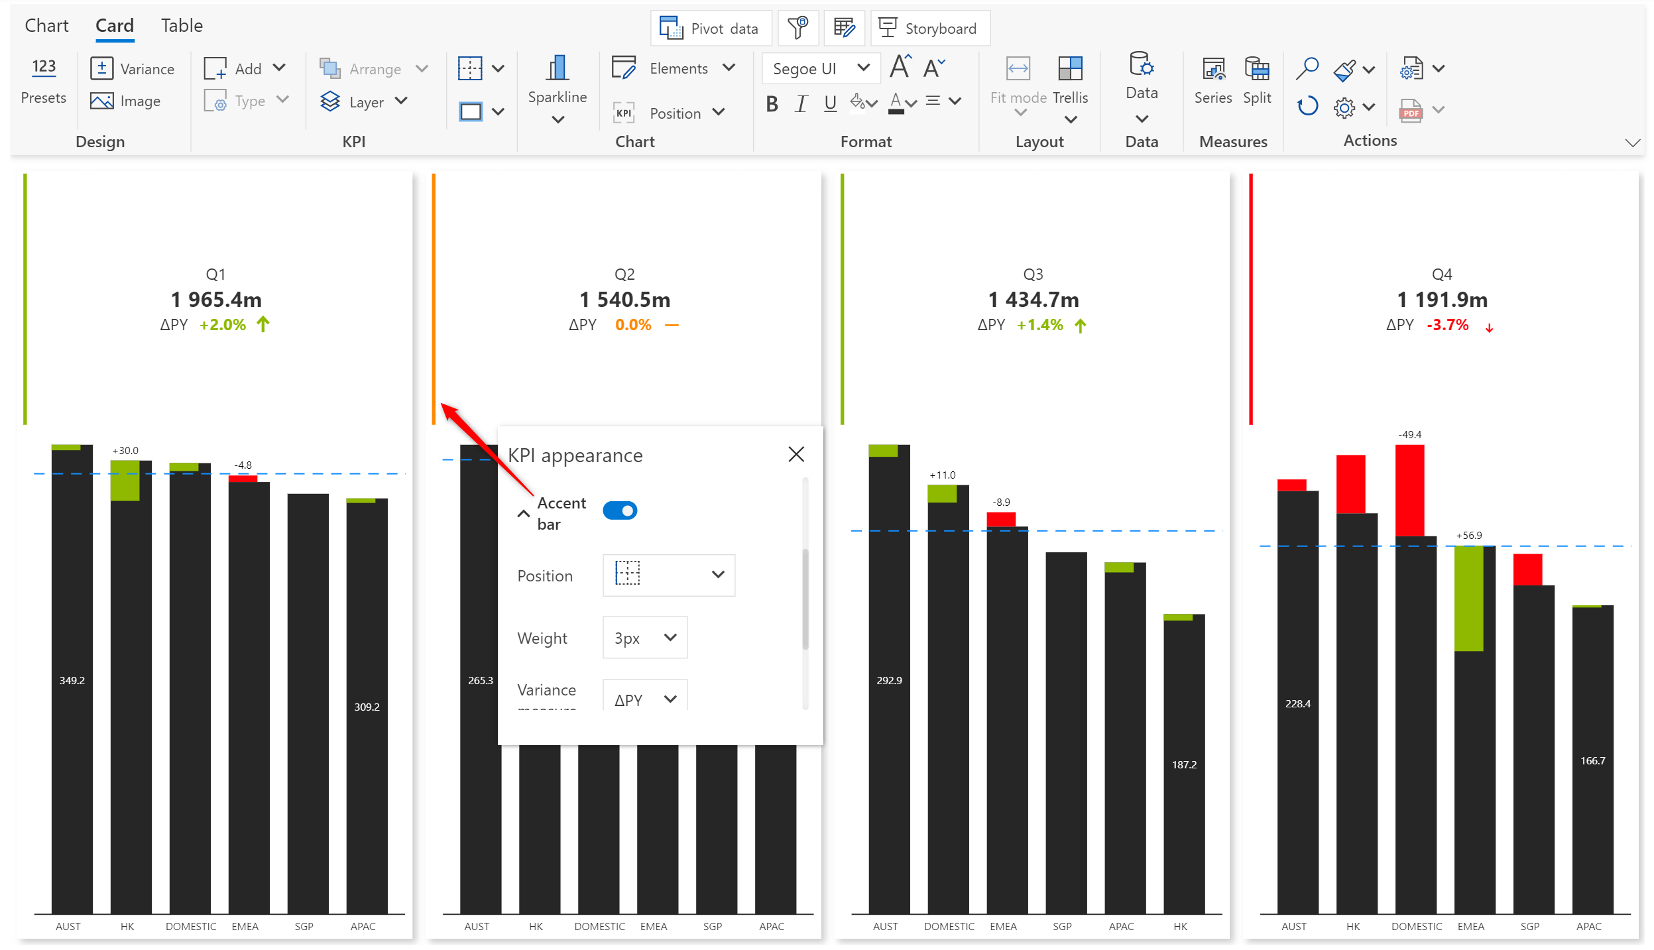
Task: Toggle the Accent bar switch on
Action: [x=620, y=509]
